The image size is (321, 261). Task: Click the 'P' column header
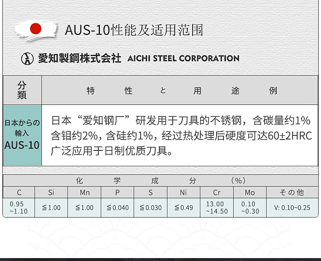pyautogui.click(x=117, y=193)
